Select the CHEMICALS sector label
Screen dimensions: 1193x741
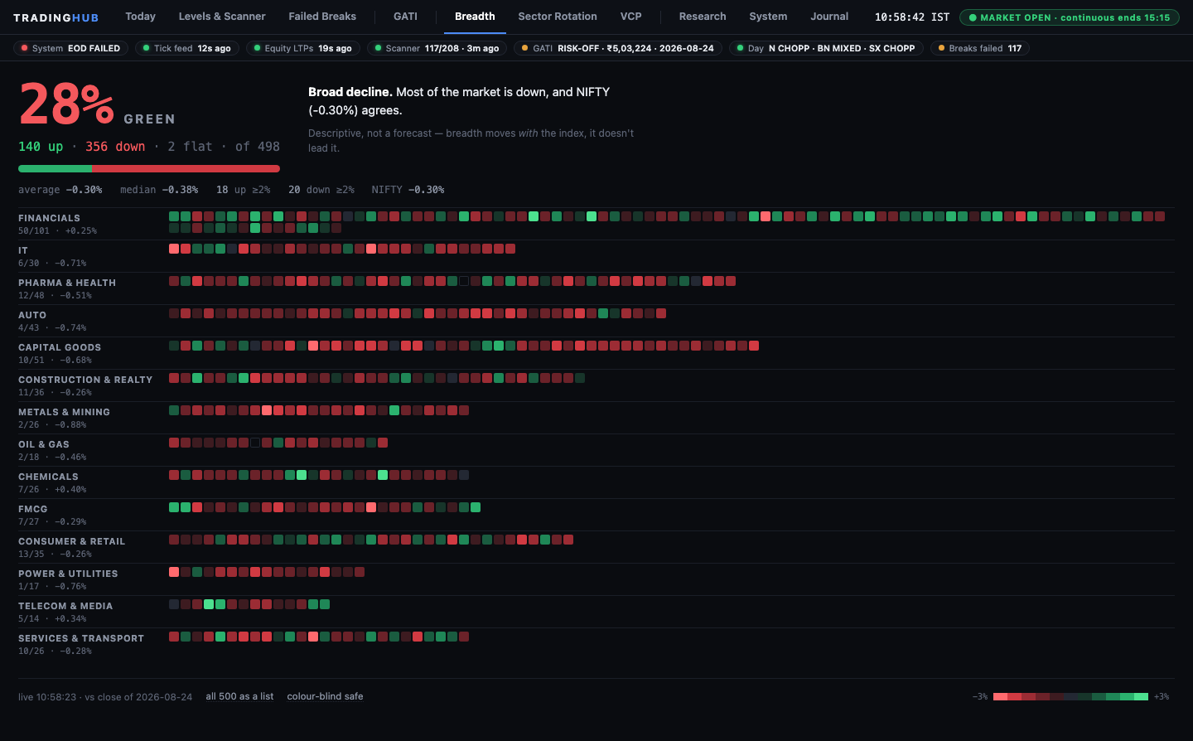48,477
